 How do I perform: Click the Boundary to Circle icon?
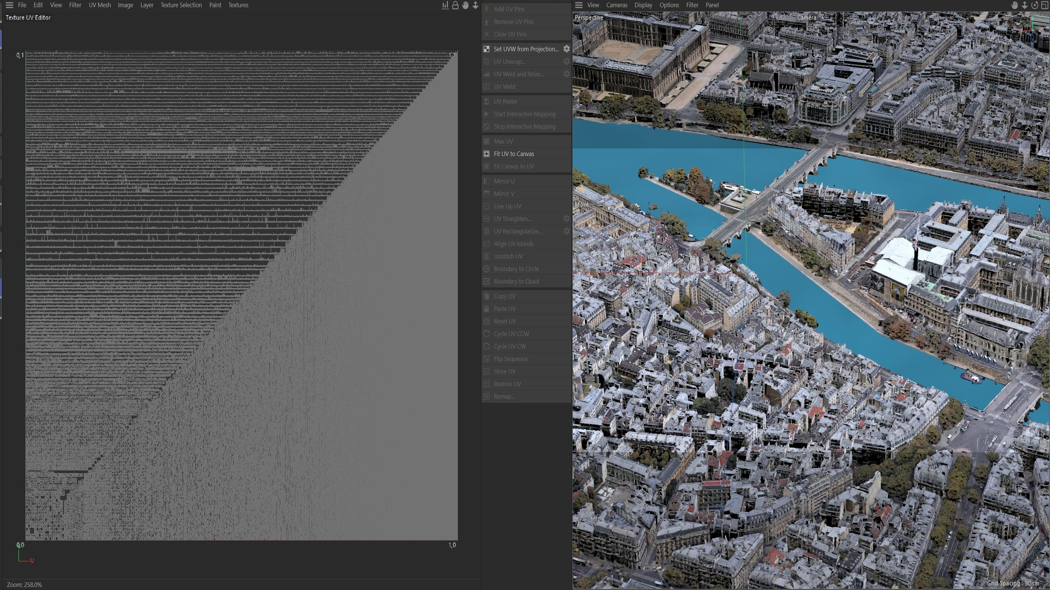tap(486, 269)
